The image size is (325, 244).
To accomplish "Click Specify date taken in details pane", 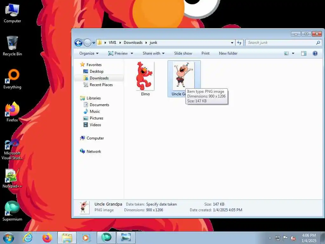I will click(162, 204).
